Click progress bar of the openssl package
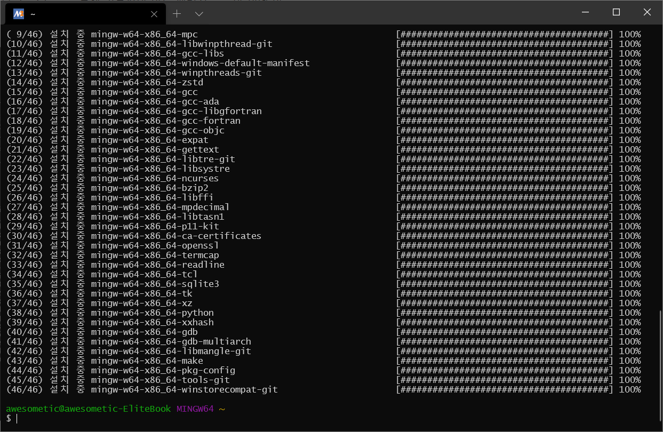The image size is (663, 432). pos(505,245)
